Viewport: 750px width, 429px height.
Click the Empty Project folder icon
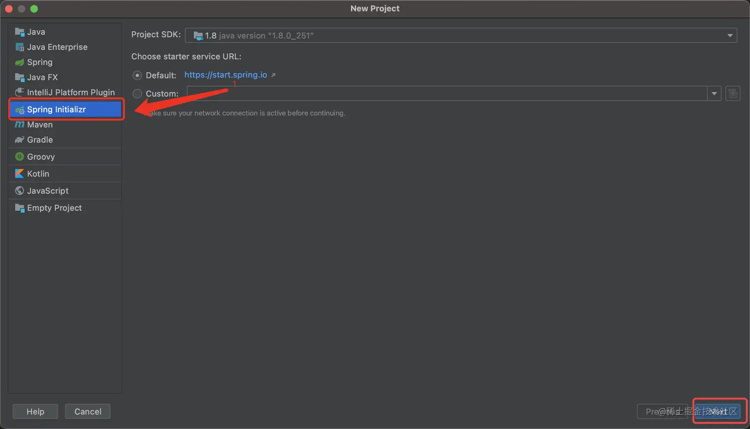point(19,208)
